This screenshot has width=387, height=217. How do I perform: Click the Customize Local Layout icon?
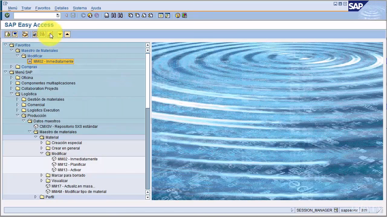point(184,15)
